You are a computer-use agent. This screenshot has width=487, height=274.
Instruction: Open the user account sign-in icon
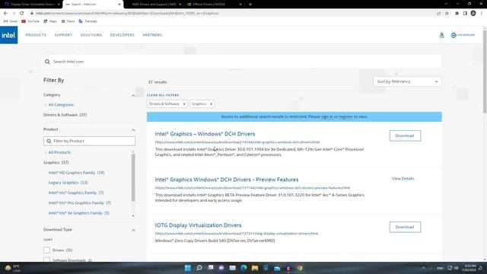pyautogui.click(x=441, y=35)
